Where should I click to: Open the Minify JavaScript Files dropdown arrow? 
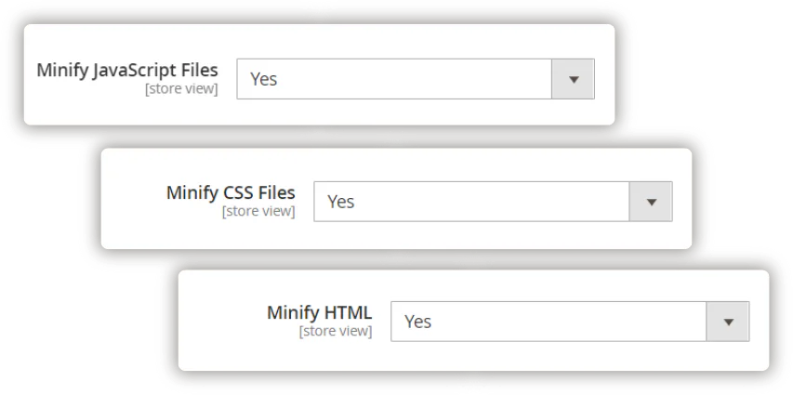pyautogui.click(x=573, y=80)
